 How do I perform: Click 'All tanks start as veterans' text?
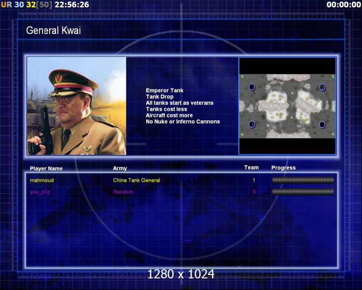(180, 103)
